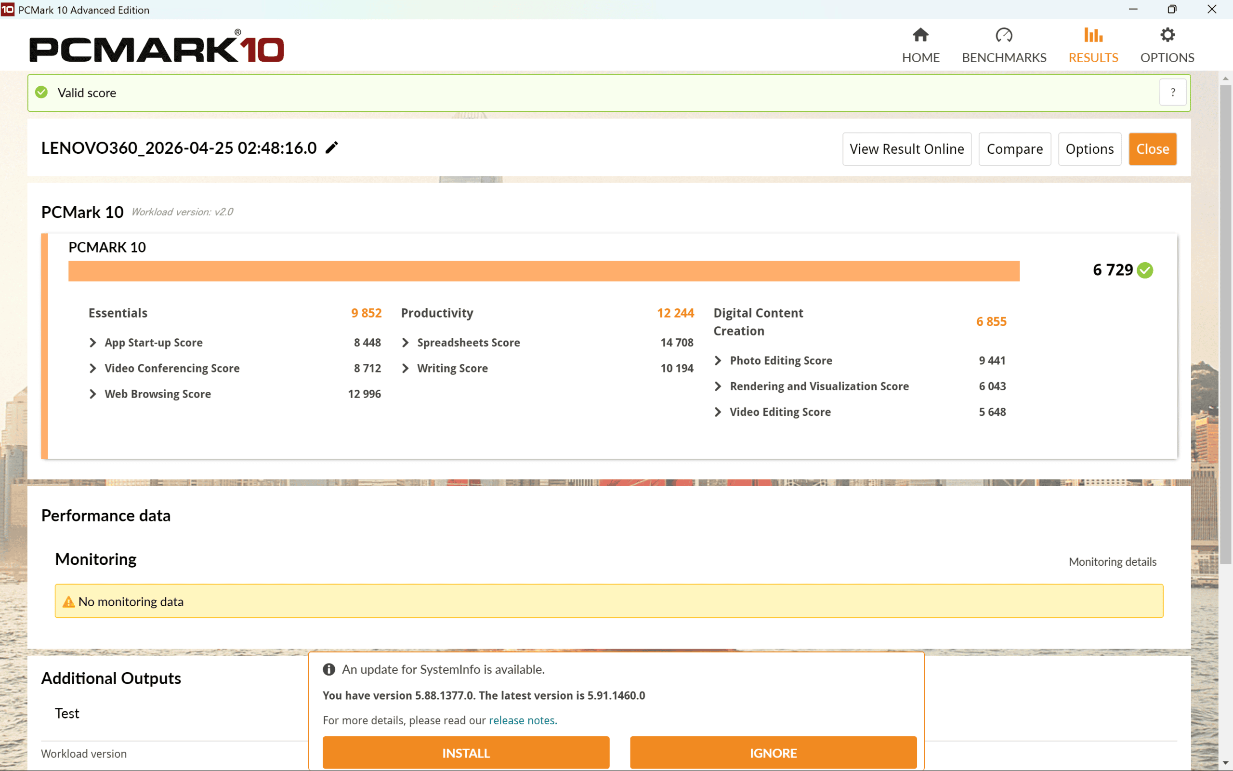1233x771 pixels.
Task: Click the green check beside score 6729
Action: tap(1146, 270)
